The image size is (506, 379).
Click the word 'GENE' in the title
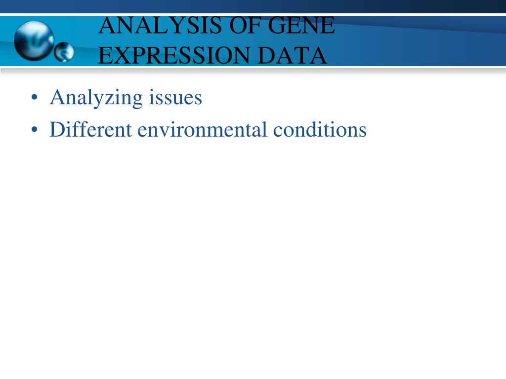(x=301, y=25)
